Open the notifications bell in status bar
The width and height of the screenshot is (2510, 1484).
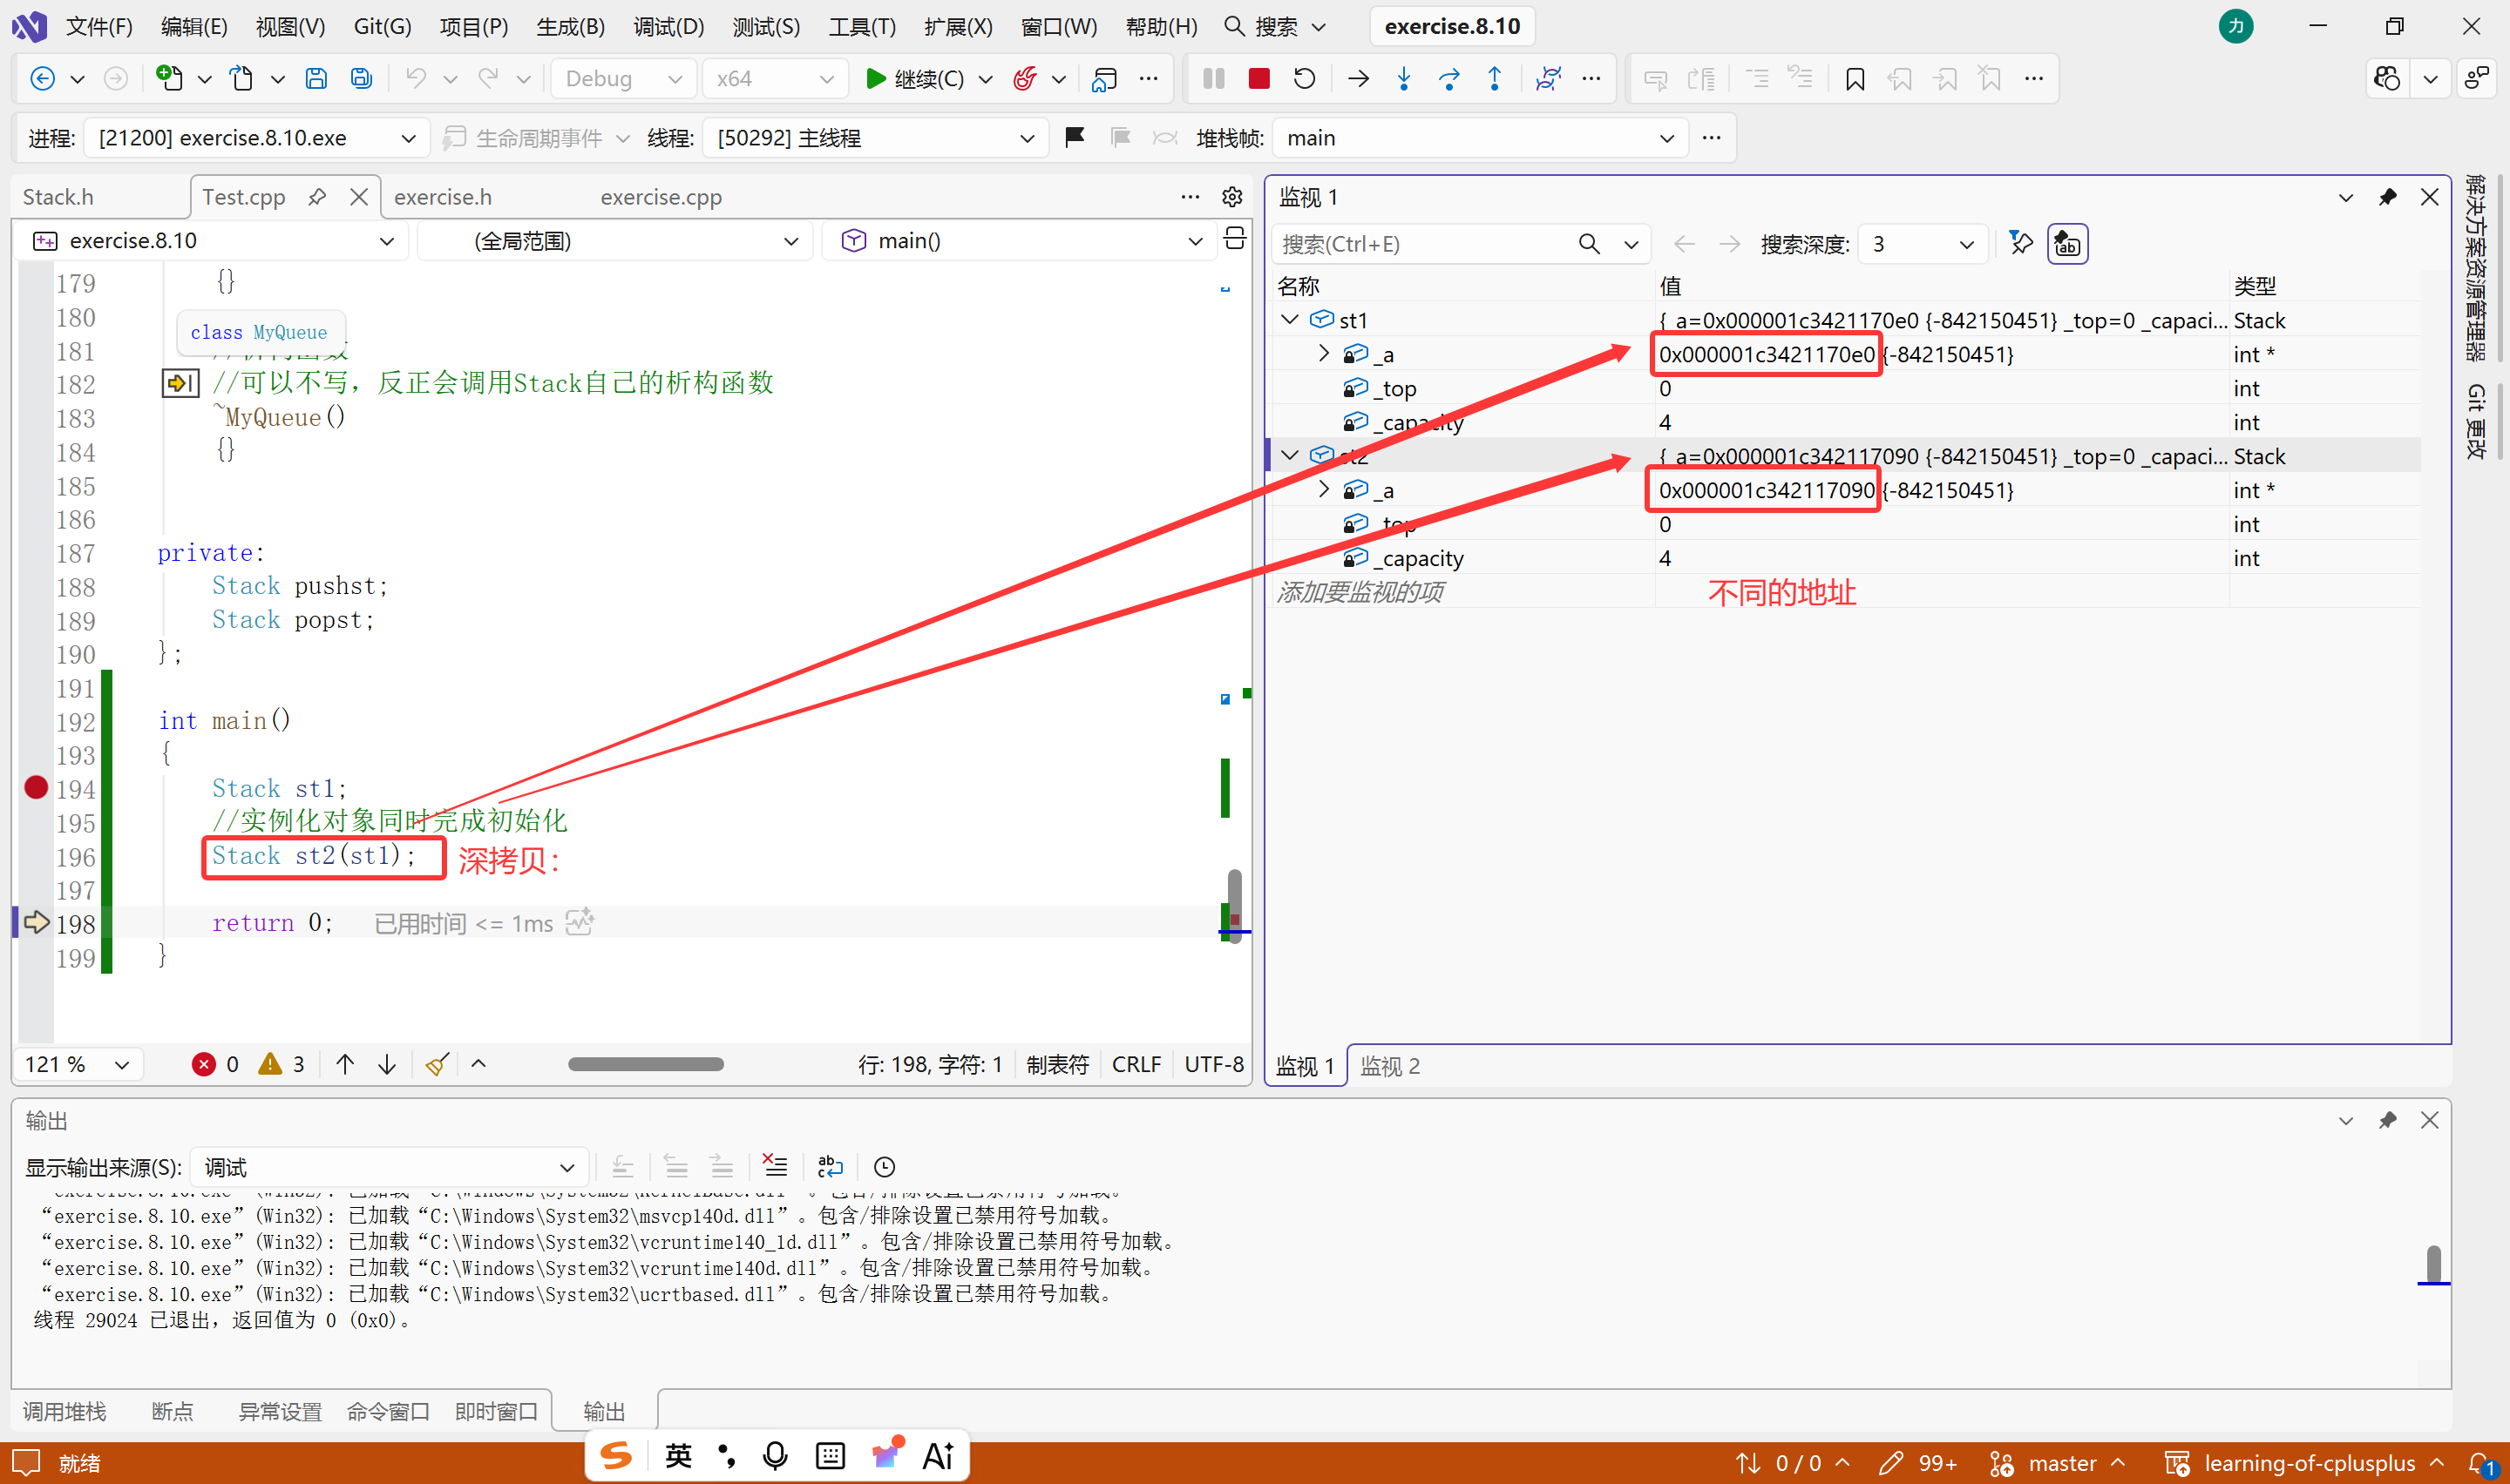pos(2482,1463)
